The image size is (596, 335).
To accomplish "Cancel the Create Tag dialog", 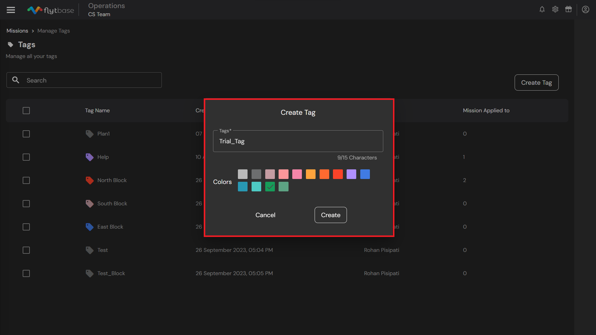I will [265, 215].
